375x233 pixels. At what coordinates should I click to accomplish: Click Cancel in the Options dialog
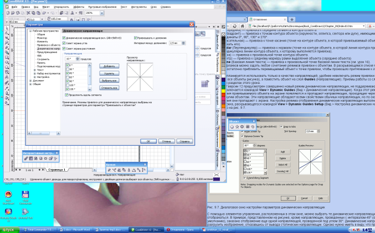click(167, 141)
